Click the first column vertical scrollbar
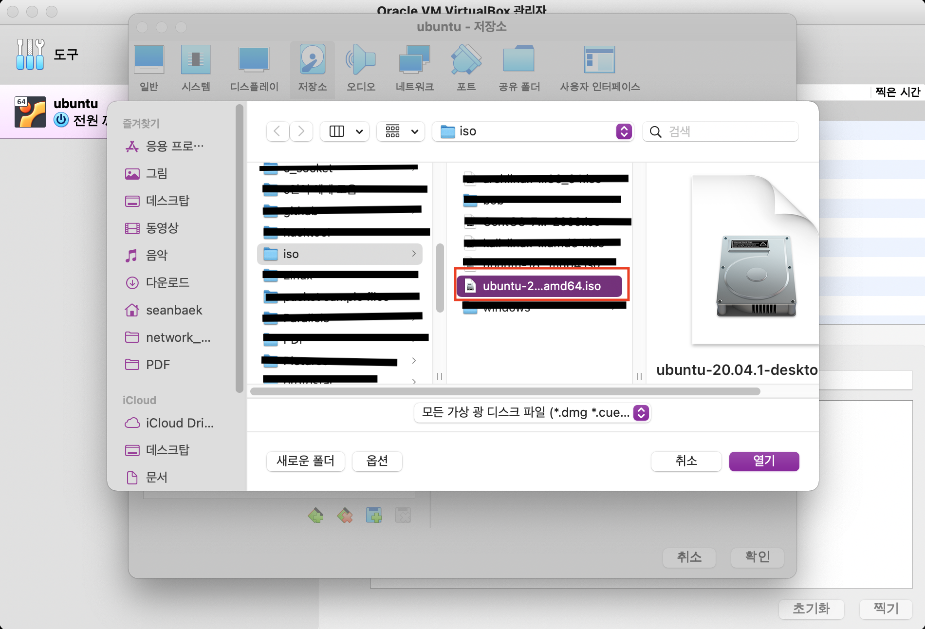 click(x=440, y=277)
